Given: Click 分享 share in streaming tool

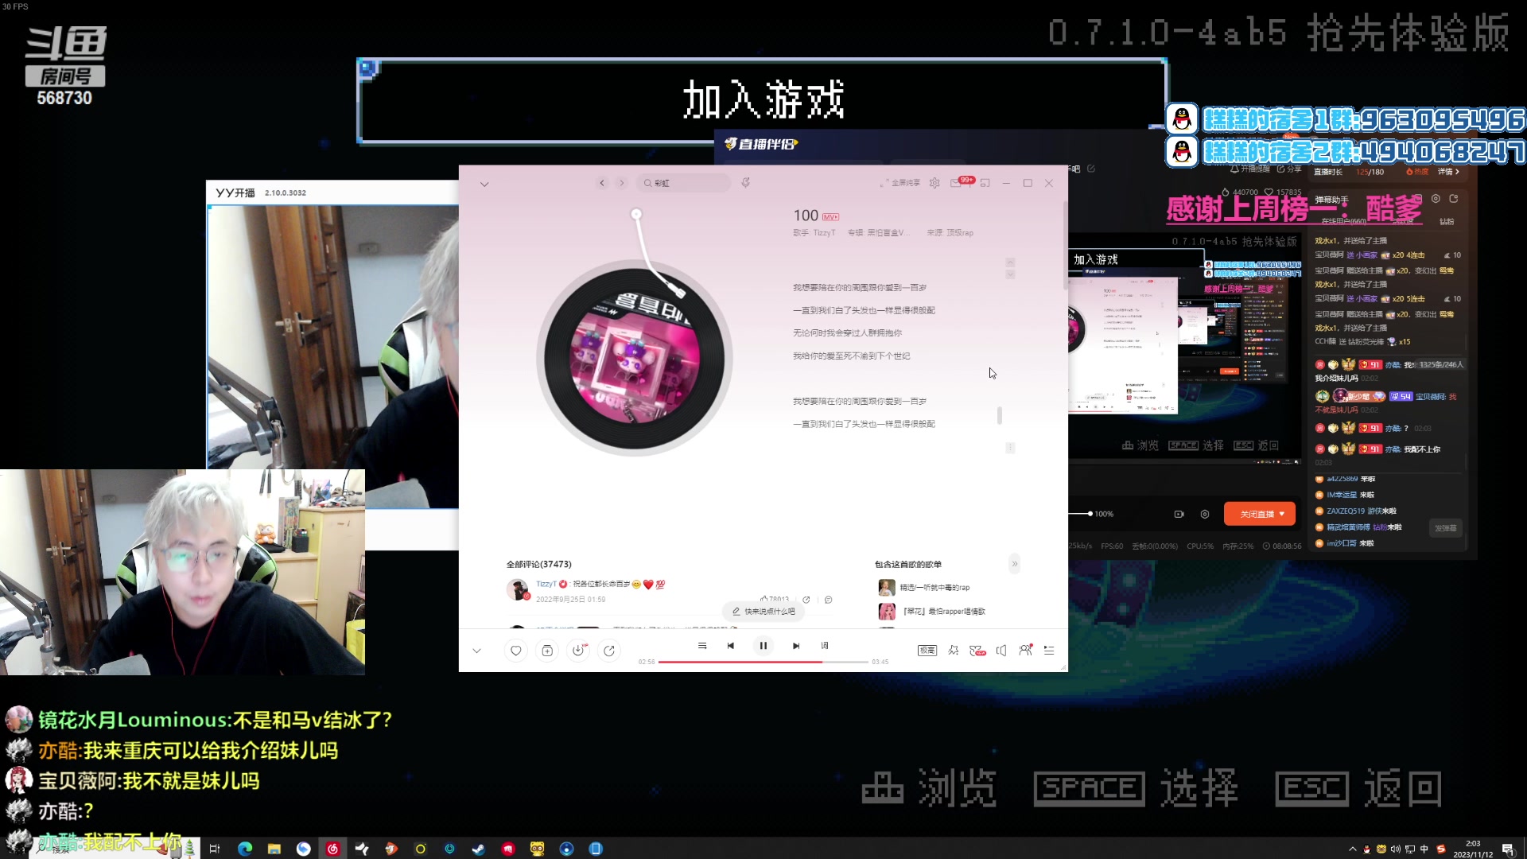Looking at the screenshot, I should tap(1289, 169).
